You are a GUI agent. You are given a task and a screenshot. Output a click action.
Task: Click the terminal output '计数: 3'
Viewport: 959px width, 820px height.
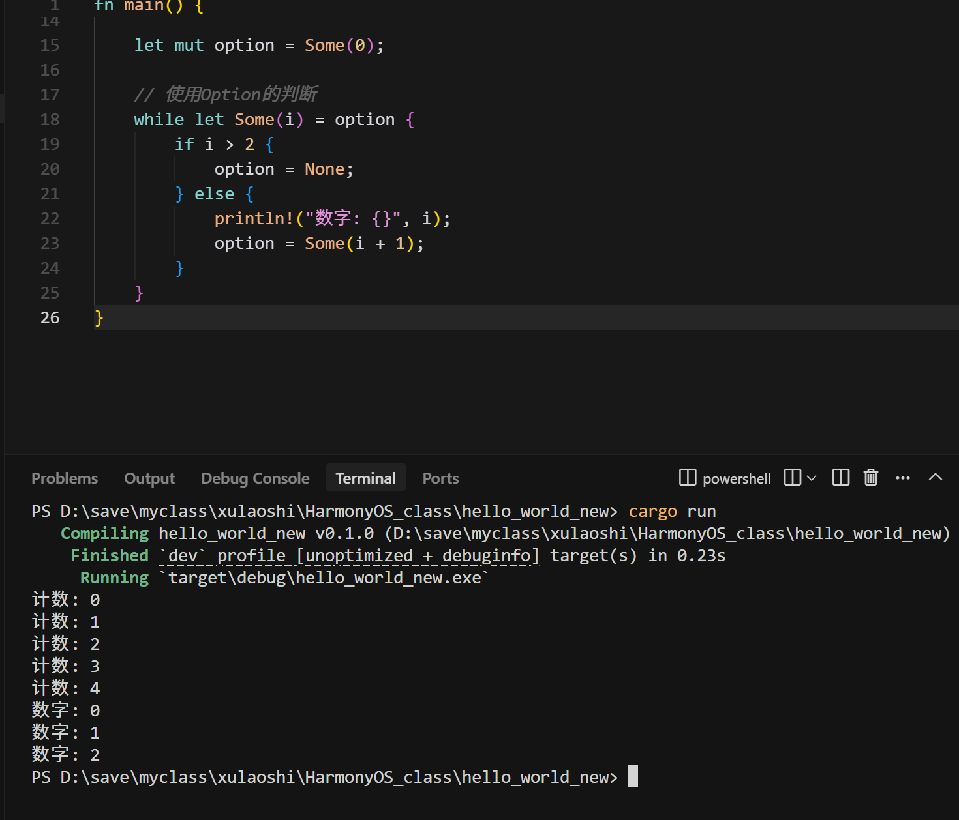[66, 666]
